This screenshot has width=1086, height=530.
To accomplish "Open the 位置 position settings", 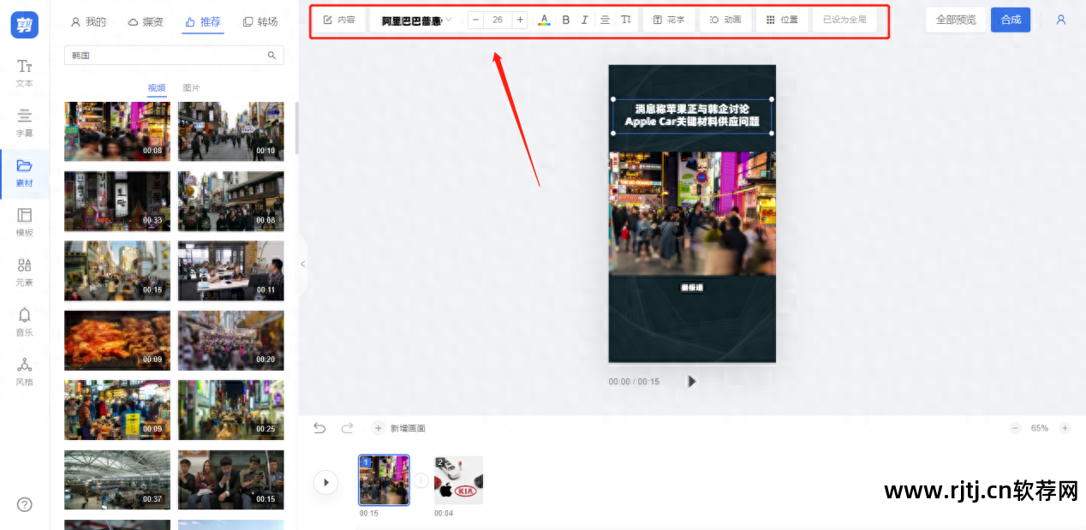I will pyautogui.click(x=782, y=19).
